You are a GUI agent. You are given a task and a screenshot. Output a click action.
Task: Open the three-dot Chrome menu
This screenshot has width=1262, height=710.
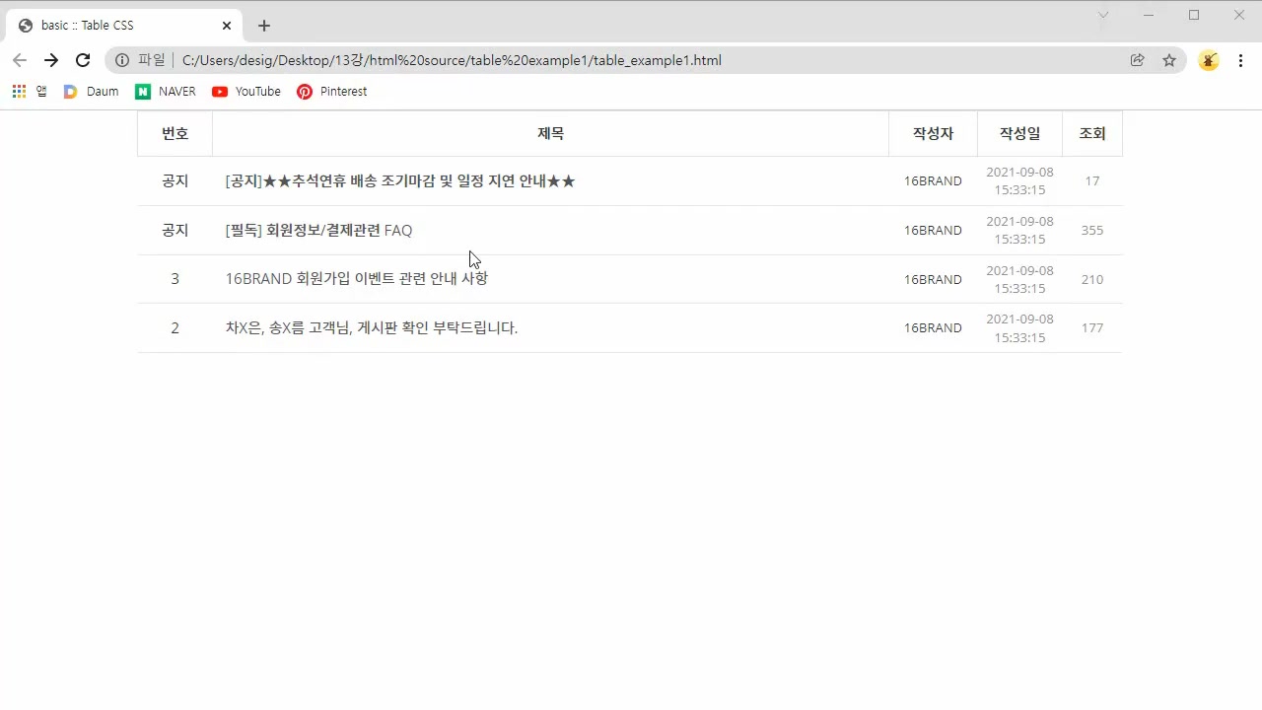click(1240, 60)
